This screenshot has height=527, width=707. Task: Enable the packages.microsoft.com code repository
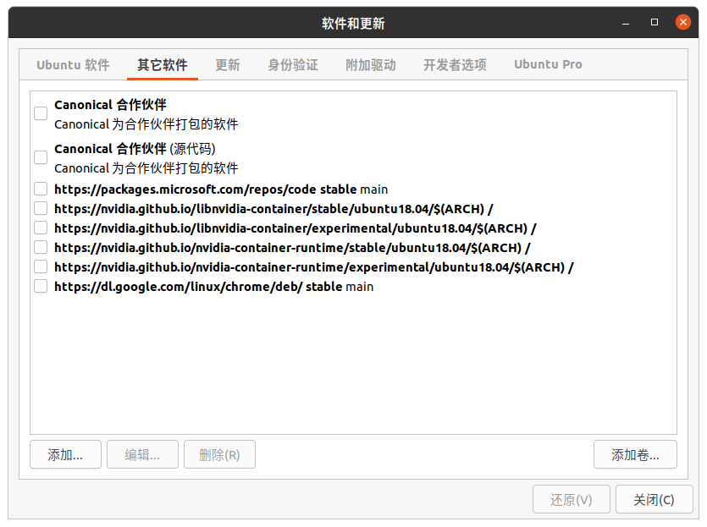41,189
